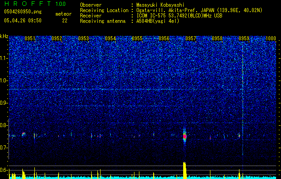Screen dimensions: 281x179
Task: Click the meteor count 22
Action: (x=65, y=21)
